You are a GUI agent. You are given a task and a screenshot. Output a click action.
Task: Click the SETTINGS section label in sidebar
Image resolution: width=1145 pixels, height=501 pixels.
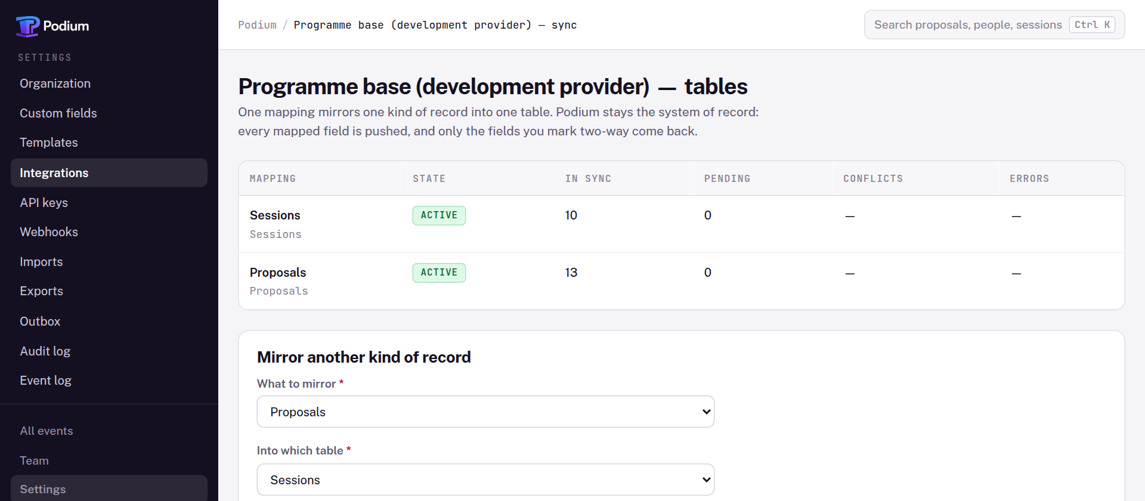tap(45, 57)
